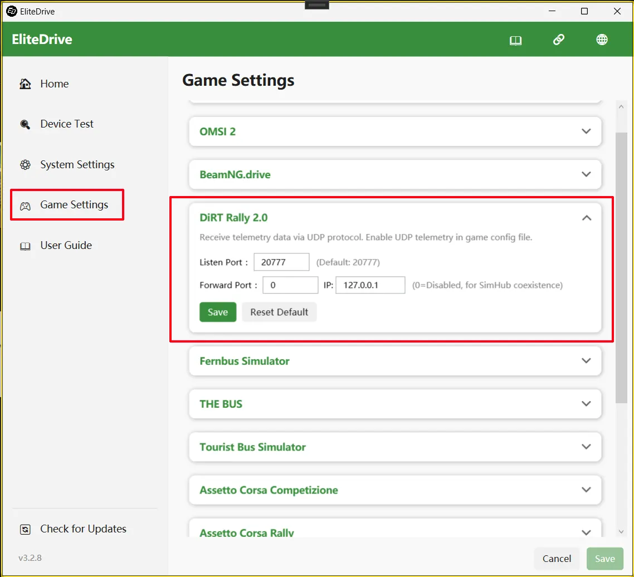This screenshot has width=634, height=577.
Task: Expand Fernbus Simulator chevron
Action: [586, 361]
